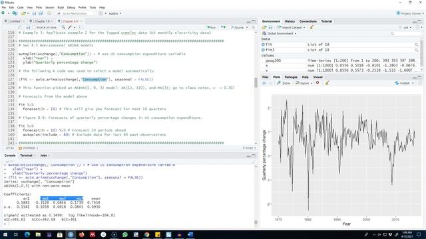Collapse code section at line 118
426x239 pixels.
tap(16, 41)
